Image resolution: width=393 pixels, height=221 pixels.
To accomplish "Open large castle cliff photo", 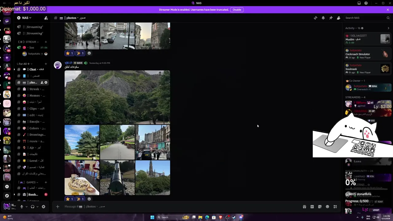I will pos(117,97).
